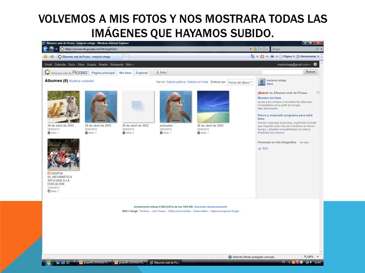Click the lock icon under animales album
The image size is (365, 273).
pos(161,133)
